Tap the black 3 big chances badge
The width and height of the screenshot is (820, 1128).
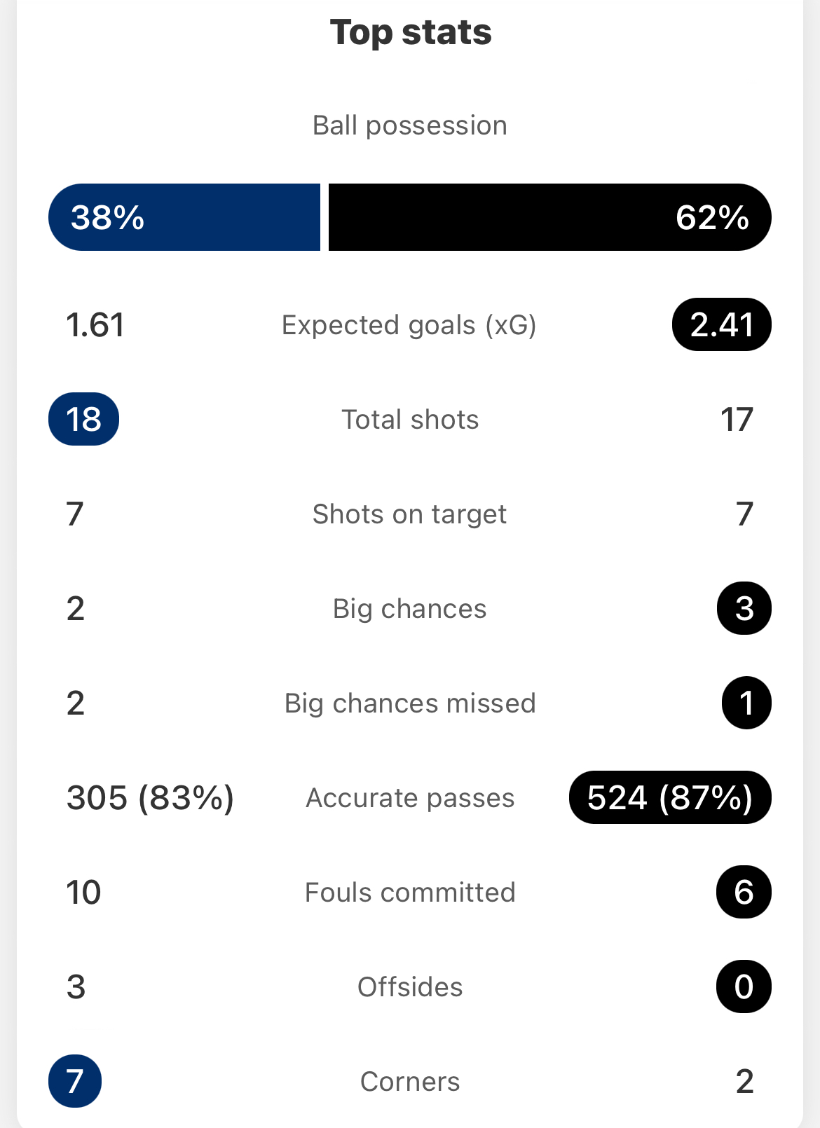click(744, 608)
